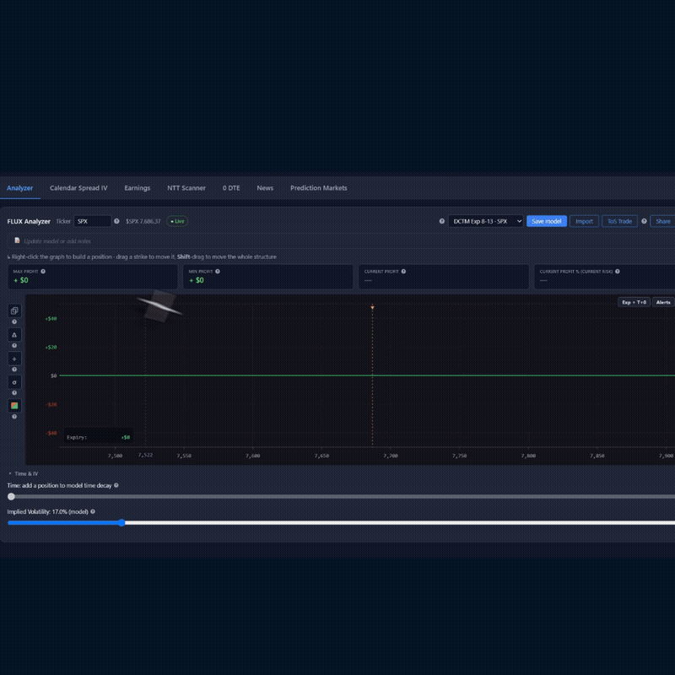675x675 pixels.
Task: Click the ToS Trade button
Action: [619, 221]
